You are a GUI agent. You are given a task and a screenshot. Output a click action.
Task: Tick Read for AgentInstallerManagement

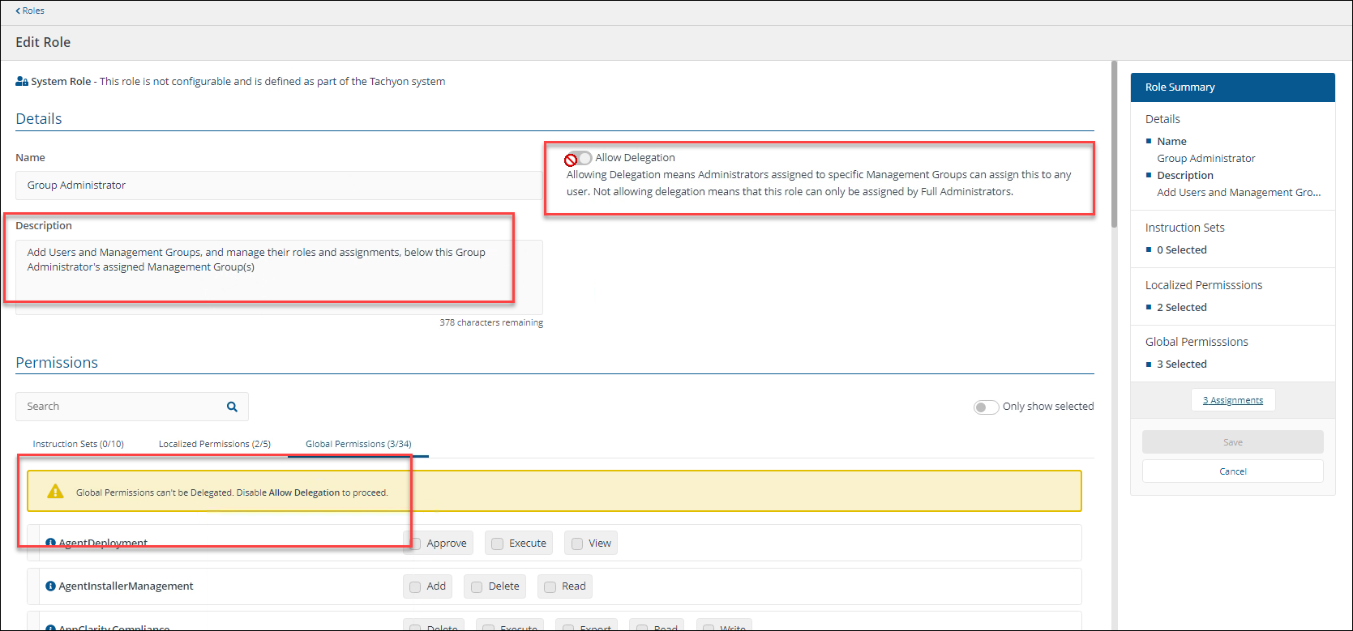[550, 586]
